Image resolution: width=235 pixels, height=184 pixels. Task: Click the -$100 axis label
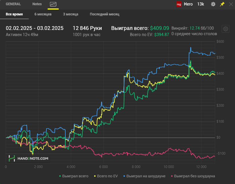221,153
